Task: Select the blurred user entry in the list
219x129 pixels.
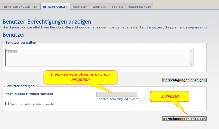Action: click(x=11, y=51)
